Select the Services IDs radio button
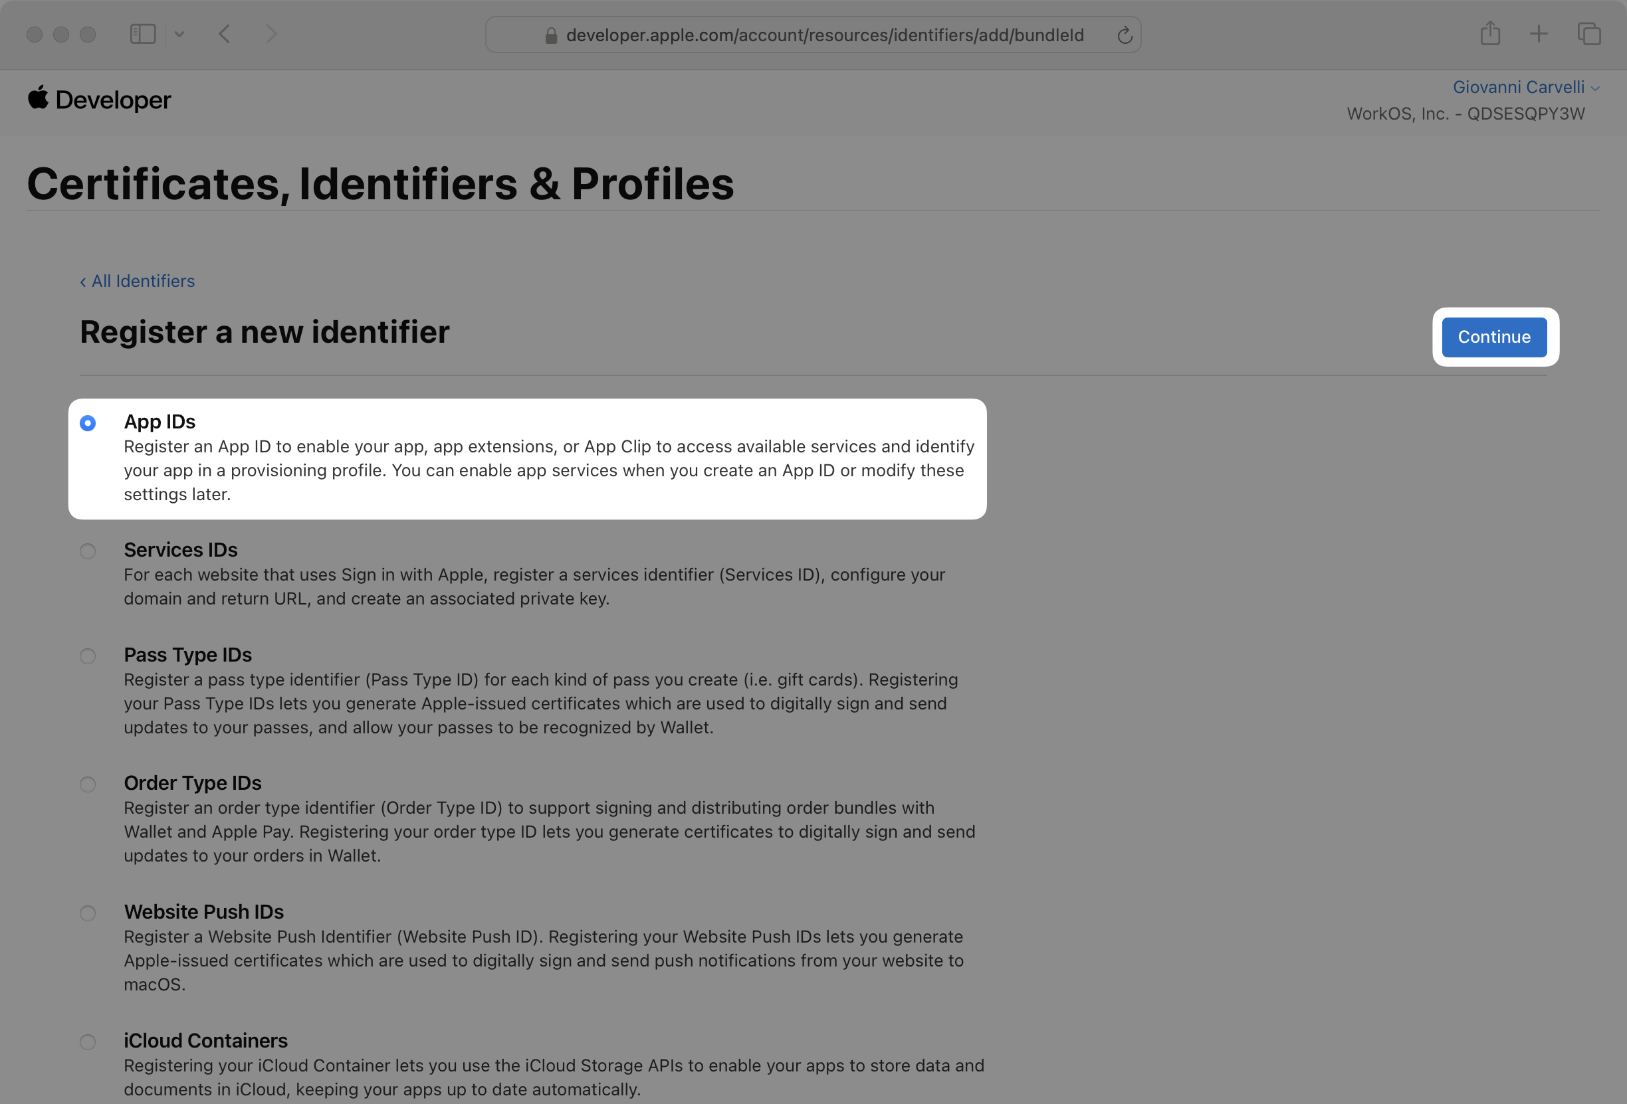Image resolution: width=1627 pixels, height=1104 pixels. pos(88,551)
